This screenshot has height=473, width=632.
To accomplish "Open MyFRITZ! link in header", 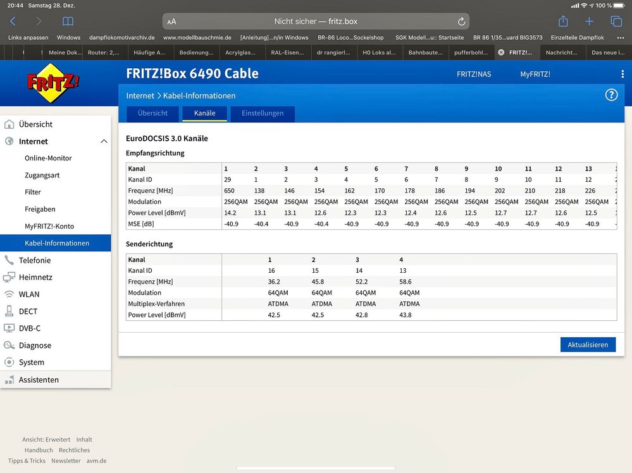I will (535, 74).
